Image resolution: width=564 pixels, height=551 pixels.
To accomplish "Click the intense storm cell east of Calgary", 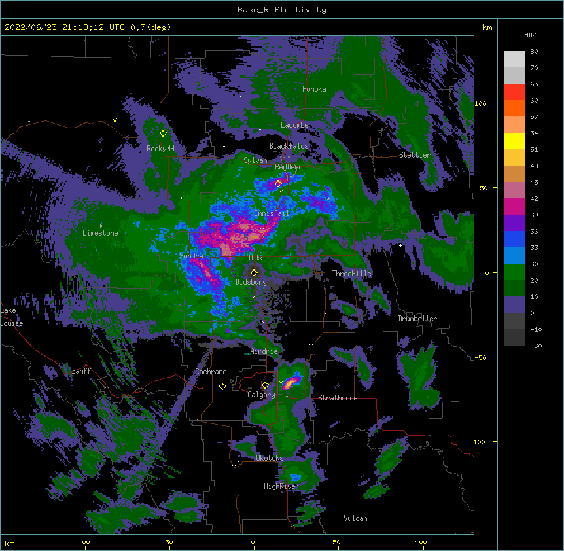I will (x=291, y=382).
